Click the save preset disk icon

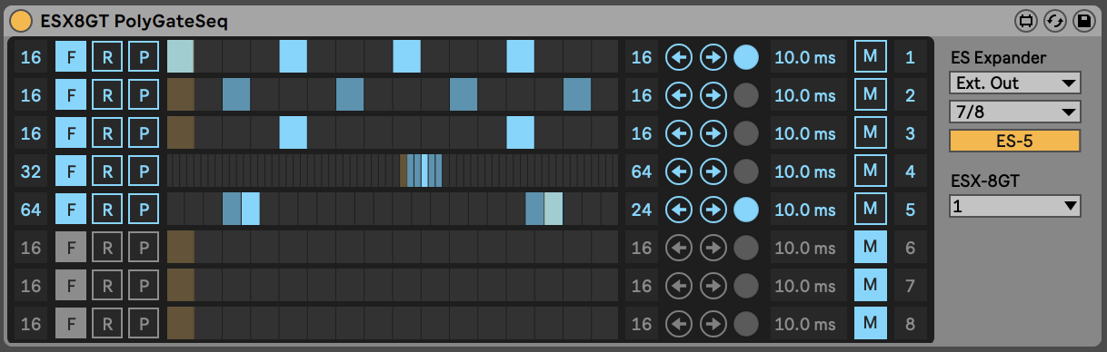pyautogui.click(x=1083, y=20)
